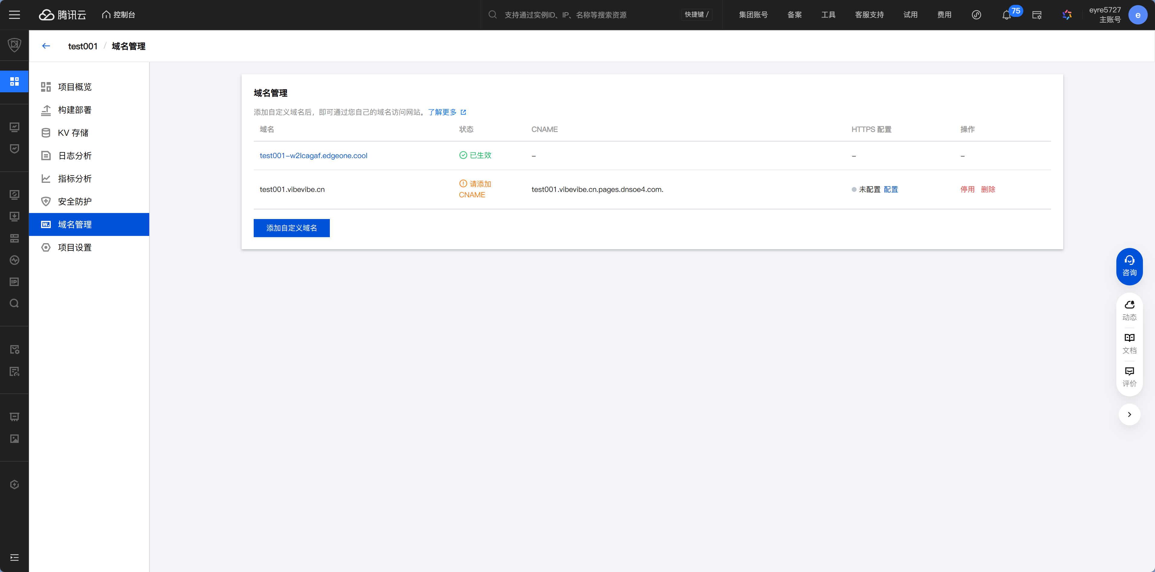Click the 评价 feedback icon

click(1129, 376)
